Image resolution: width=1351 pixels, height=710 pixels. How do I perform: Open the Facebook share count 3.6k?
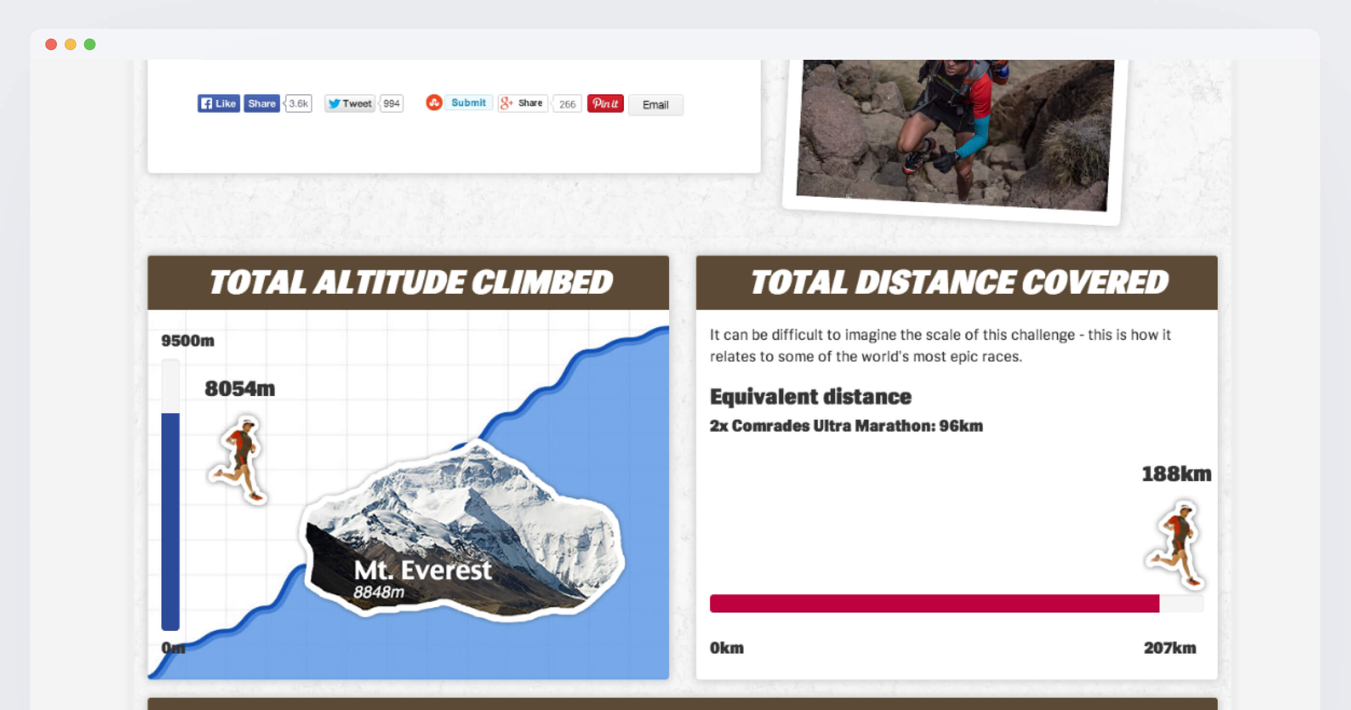[298, 103]
